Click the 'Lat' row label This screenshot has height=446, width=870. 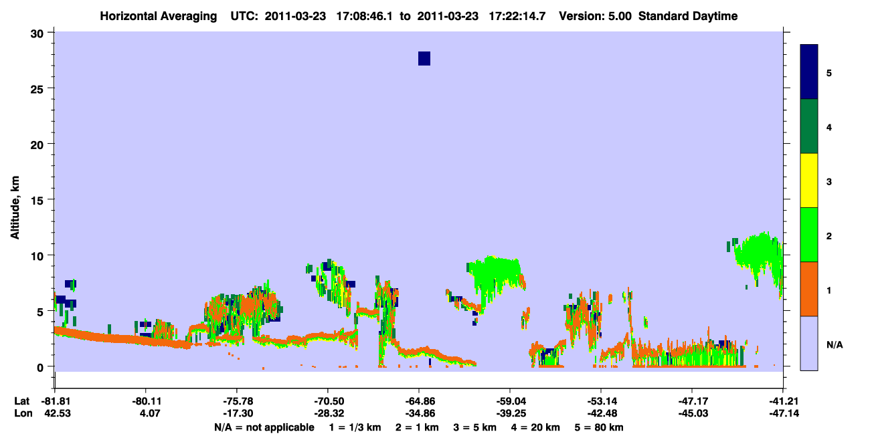tap(21, 401)
